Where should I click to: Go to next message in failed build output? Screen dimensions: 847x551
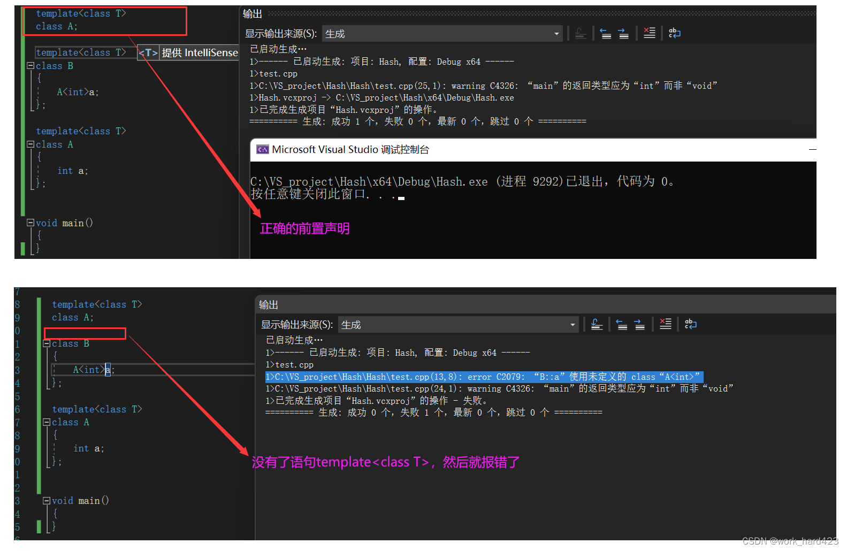tap(639, 324)
